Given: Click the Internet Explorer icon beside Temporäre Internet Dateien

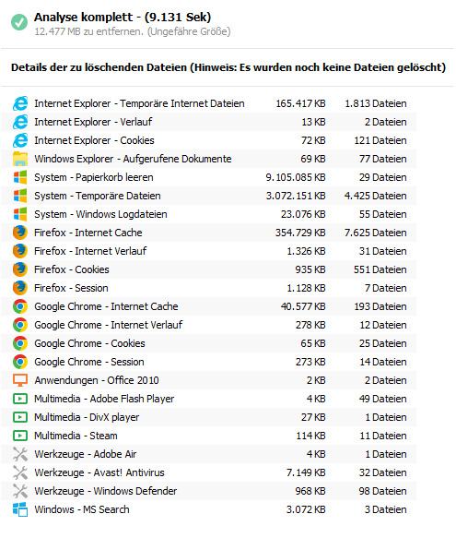Looking at the screenshot, I should pos(20,103).
